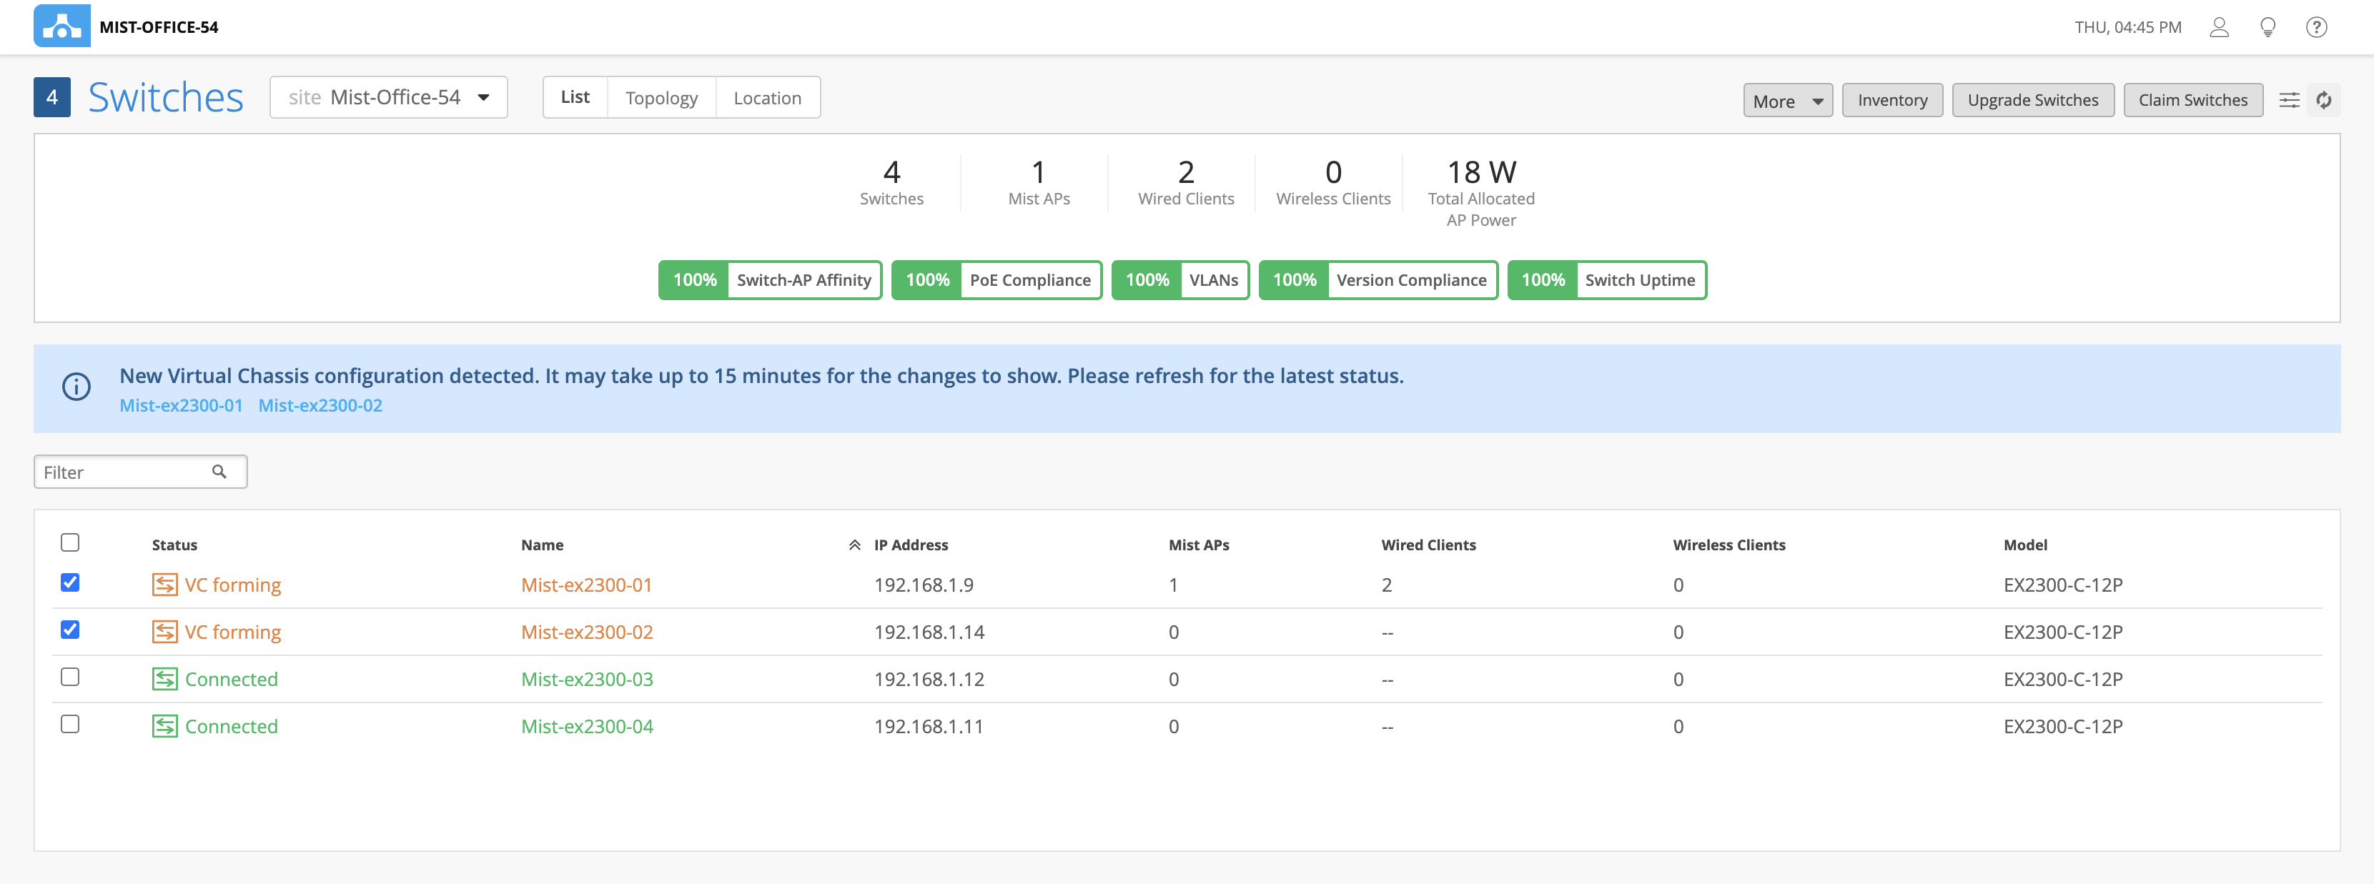The height and width of the screenshot is (884, 2374).
Task: Open table settings sliders icon
Action: [x=2289, y=100]
